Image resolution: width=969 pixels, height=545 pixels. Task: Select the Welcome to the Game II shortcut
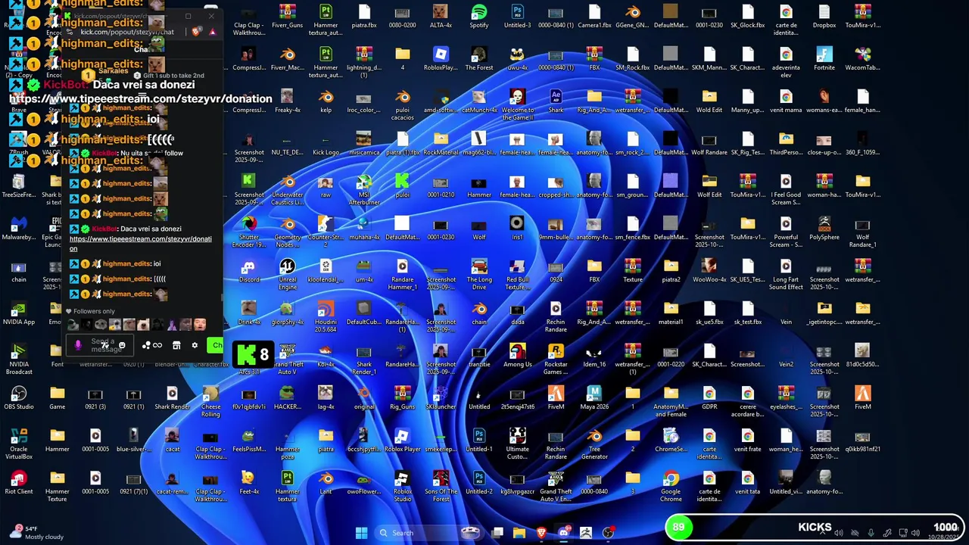point(517,106)
